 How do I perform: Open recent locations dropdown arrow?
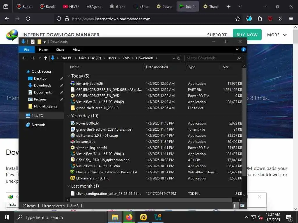pos(40,58)
